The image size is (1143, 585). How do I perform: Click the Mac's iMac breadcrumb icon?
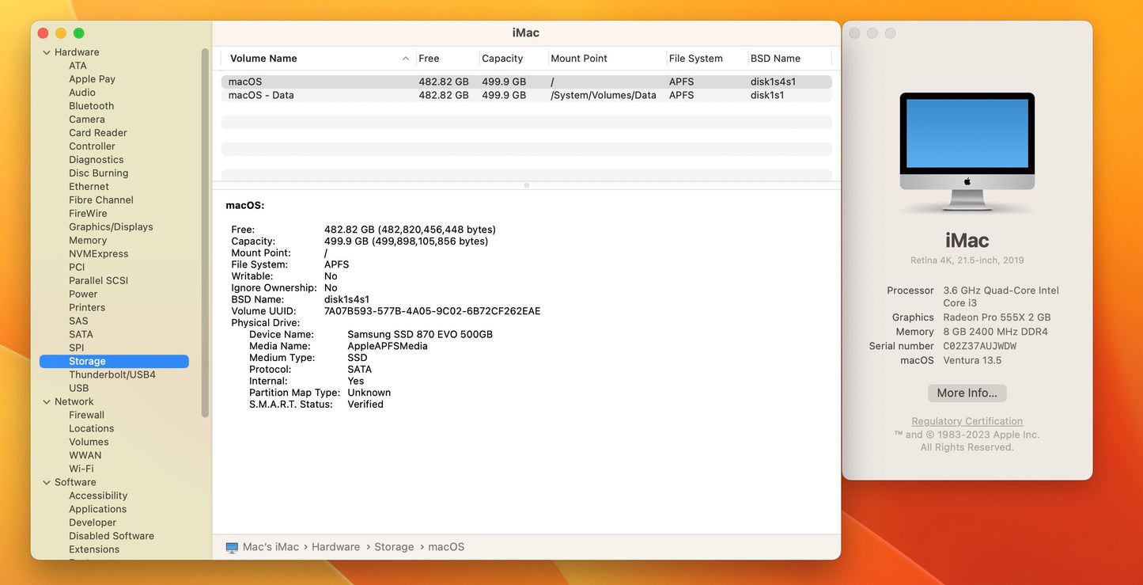tap(232, 547)
